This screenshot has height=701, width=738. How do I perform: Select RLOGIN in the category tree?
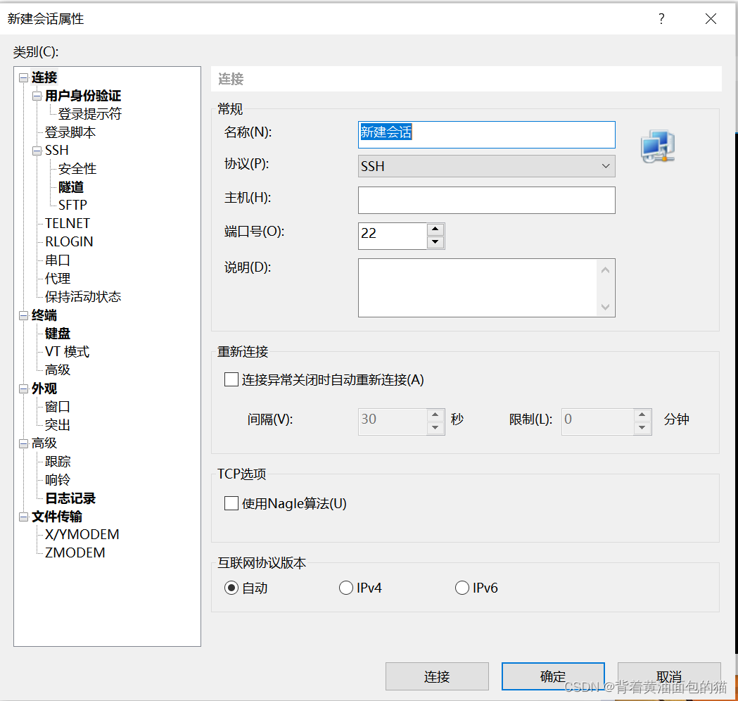click(69, 241)
